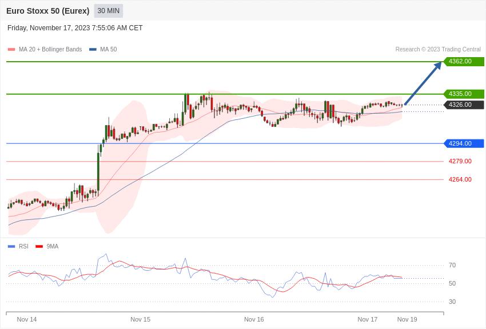The image size is (486, 329).
Task: Click the RSI legend label
Action: (23, 246)
